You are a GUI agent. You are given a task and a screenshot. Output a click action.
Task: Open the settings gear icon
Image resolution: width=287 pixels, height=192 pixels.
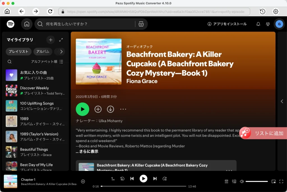(276, 12)
